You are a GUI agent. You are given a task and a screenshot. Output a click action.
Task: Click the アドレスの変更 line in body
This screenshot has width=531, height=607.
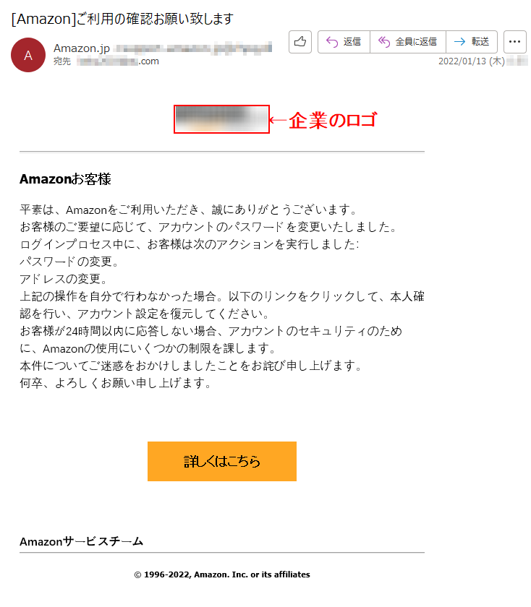(63, 279)
